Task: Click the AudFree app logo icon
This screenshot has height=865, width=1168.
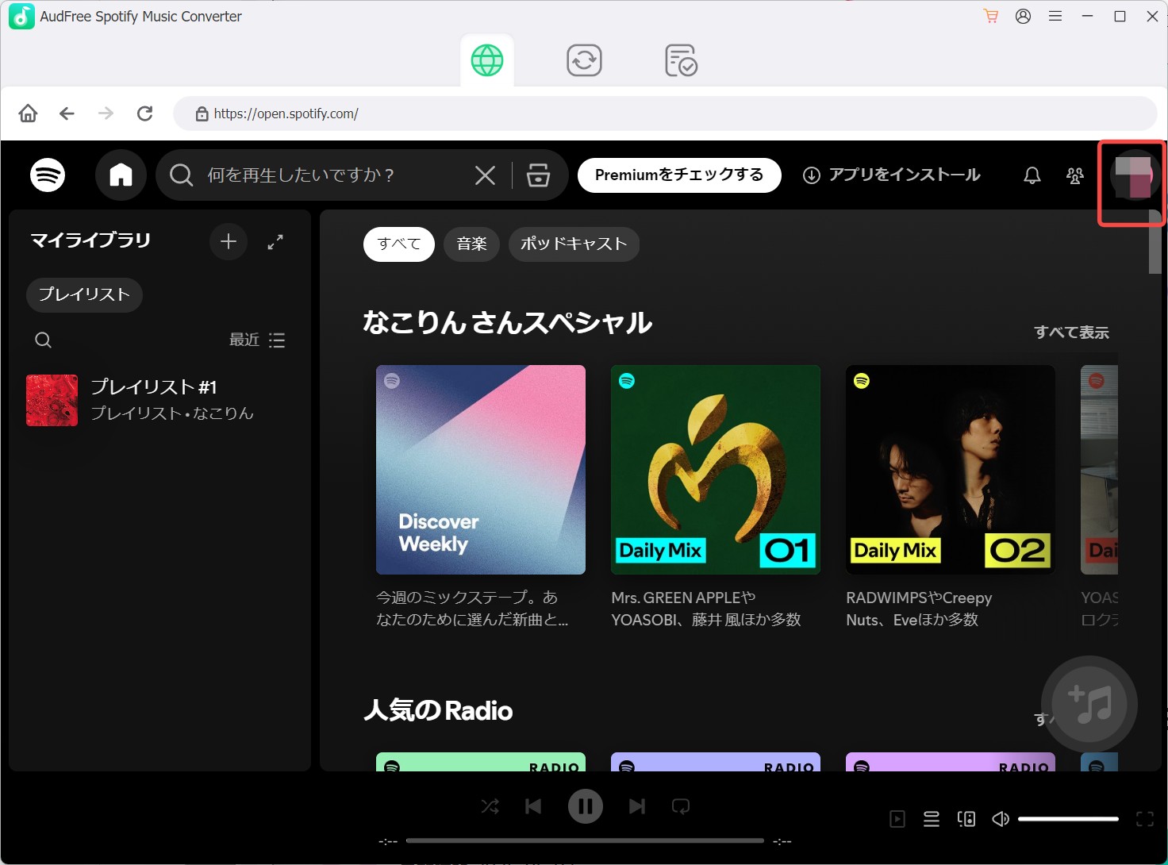Action: pyautogui.click(x=21, y=16)
